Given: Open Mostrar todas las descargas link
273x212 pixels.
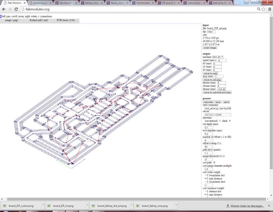Looking at the screenshot, I should 247,206.
